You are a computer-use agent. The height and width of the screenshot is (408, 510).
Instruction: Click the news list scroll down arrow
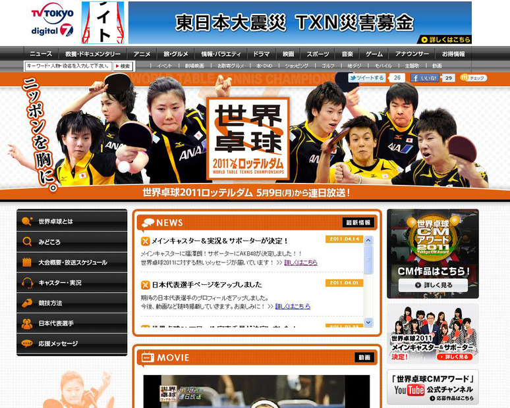368,322
